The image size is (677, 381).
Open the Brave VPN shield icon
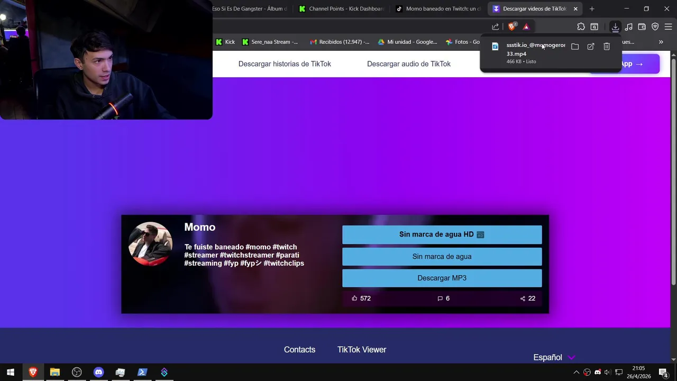click(655, 26)
